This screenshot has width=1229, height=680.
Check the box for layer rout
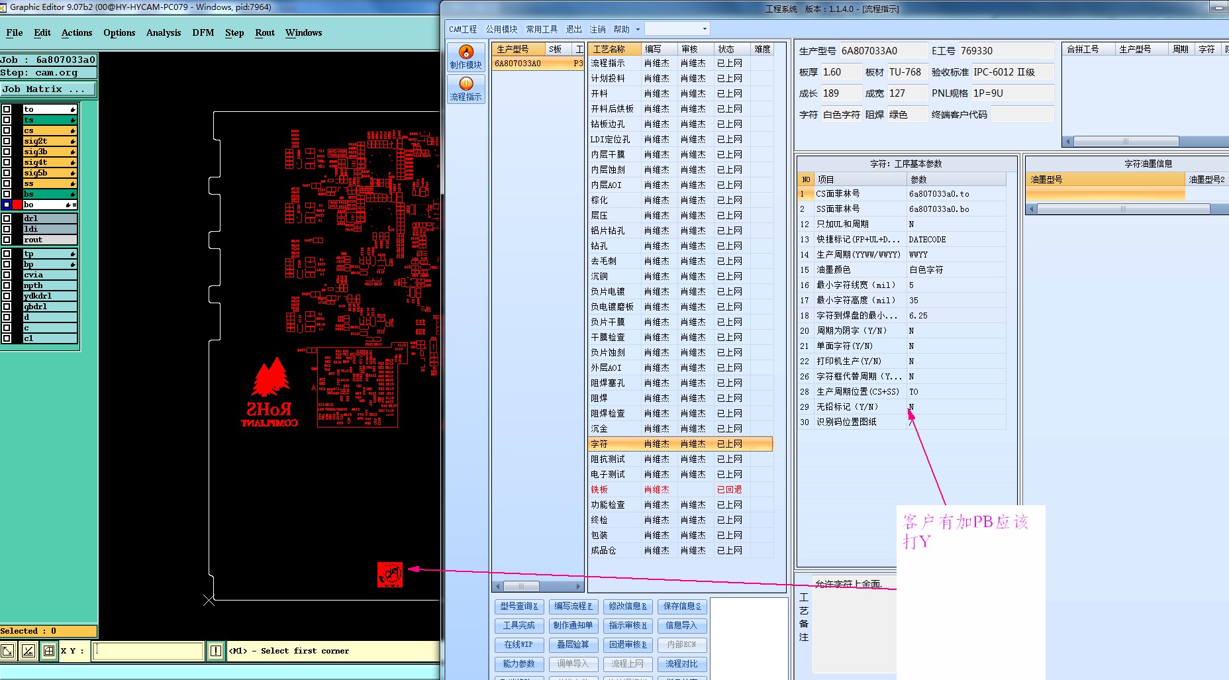7,240
